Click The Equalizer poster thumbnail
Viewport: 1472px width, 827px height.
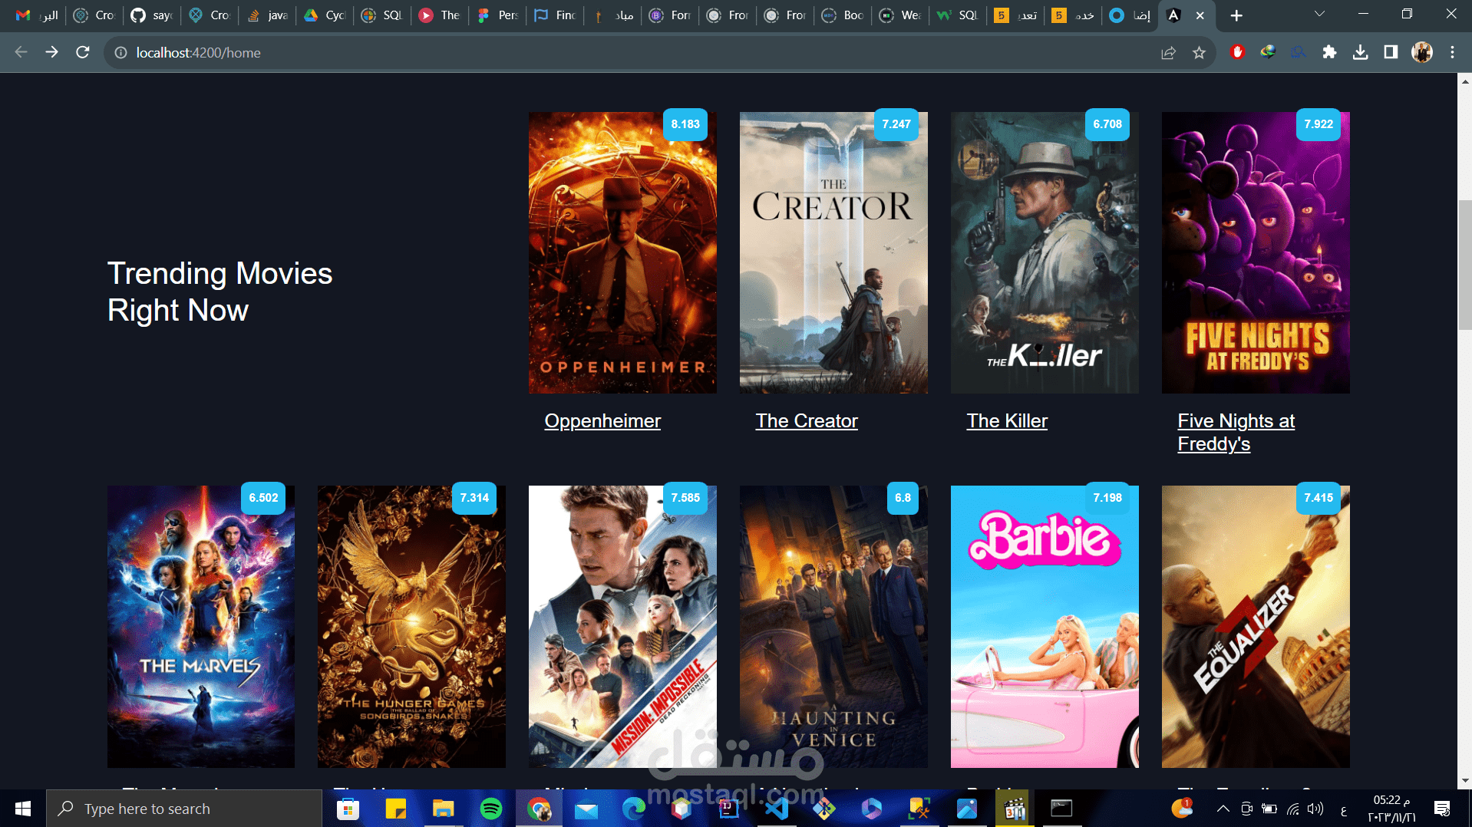click(x=1256, y=627)
